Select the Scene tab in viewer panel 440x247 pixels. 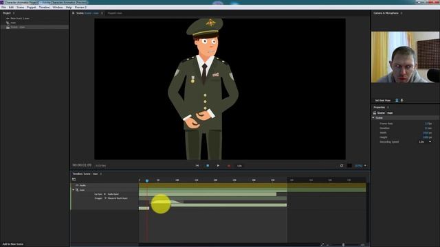click(x=87, y=13)
